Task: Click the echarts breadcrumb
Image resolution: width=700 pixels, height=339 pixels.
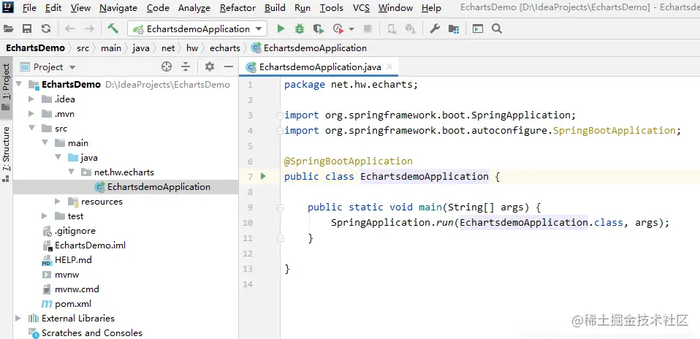Action: pyautogui.click(x=225, y=47)
